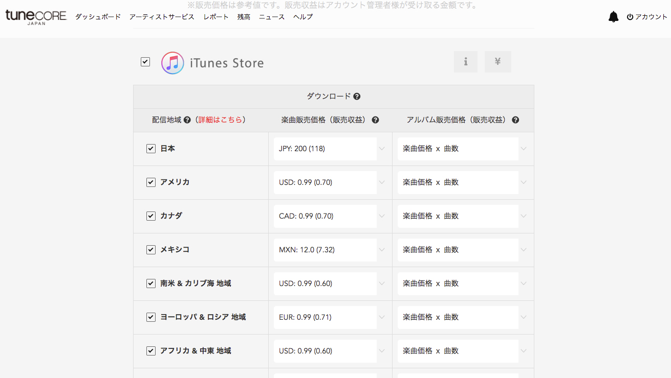This screenshot has width=671, height=378.
Task: Open the ダッシュボード menu
Action: click(x=98, y=17)
